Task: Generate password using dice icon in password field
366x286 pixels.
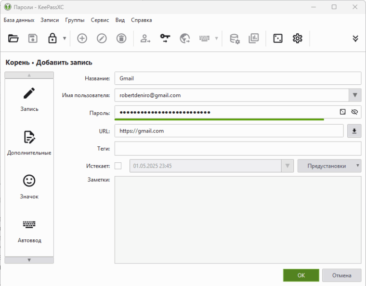Action: pos(342,112)
